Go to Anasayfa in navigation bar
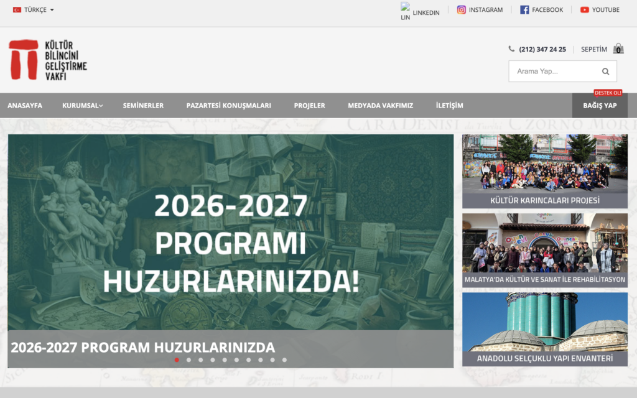Screen dimensions: 637x398 (x=25, y=106)
